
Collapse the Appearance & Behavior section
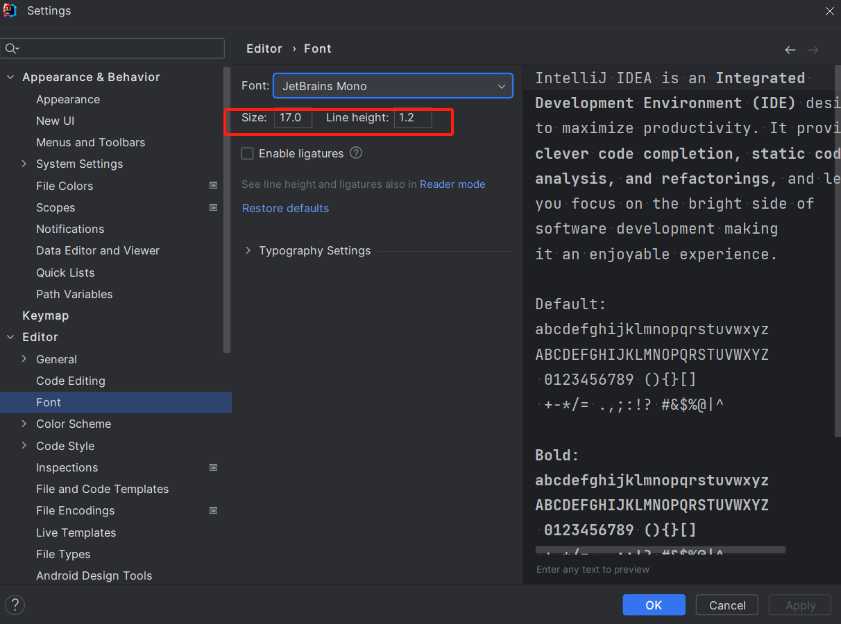(x=10, y=77)
